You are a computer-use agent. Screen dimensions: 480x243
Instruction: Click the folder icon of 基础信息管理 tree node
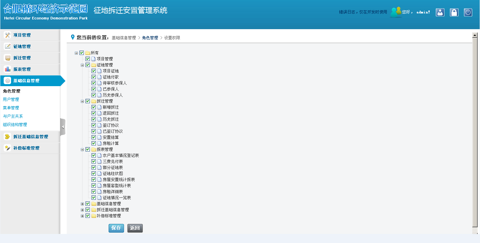pos(94,204)
